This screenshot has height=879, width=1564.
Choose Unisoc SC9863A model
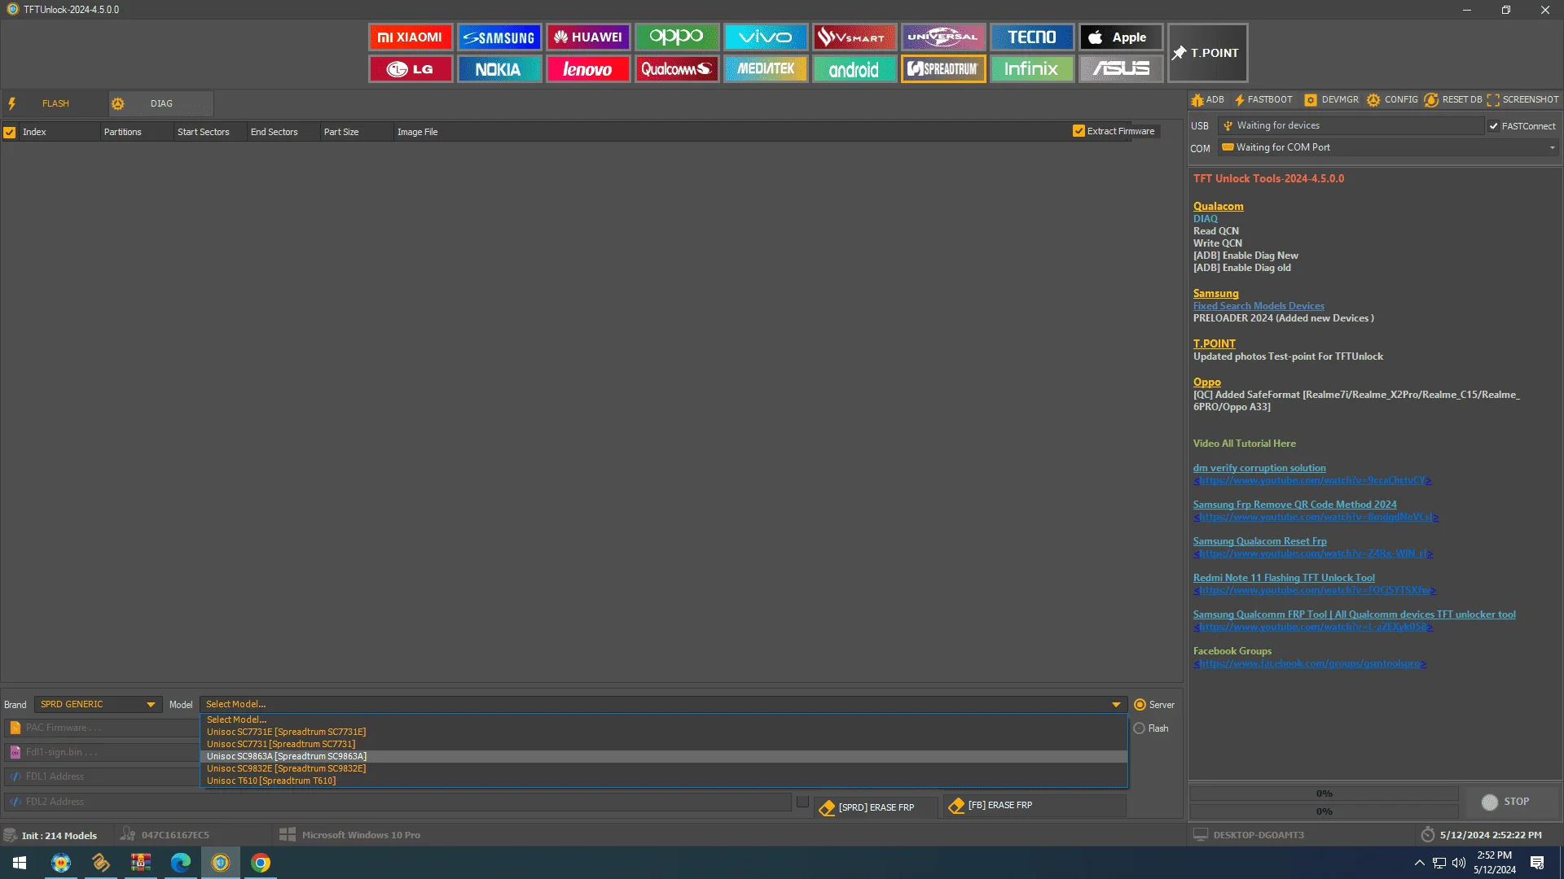[664, 756]
